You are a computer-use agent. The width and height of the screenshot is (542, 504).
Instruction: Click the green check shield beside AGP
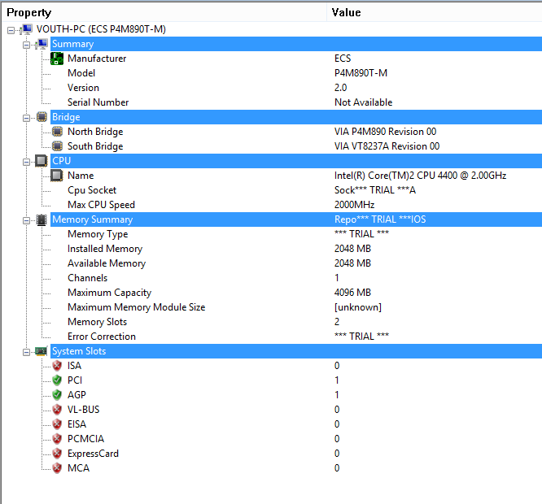(x=57, y=395)
